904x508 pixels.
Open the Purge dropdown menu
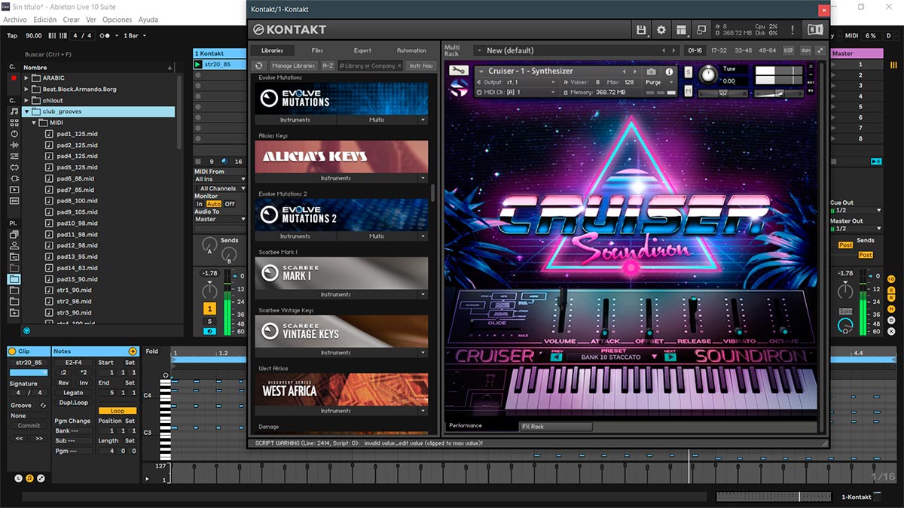tap(658, 82)
